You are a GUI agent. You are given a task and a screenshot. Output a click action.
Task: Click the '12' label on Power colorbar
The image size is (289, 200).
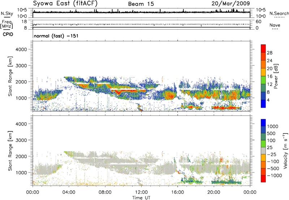269,84
